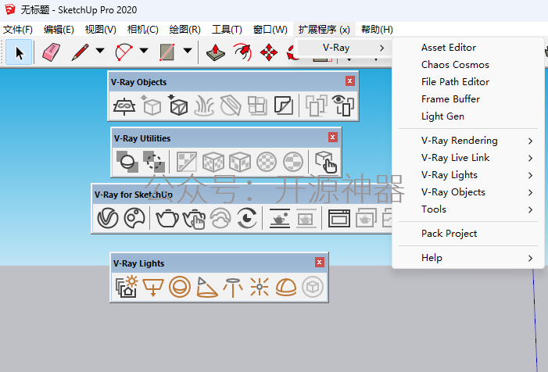This screenshot has width=548, height=372.
Task: Click the fully checkered sphere projection icon
Action: (x=267, y=162)
